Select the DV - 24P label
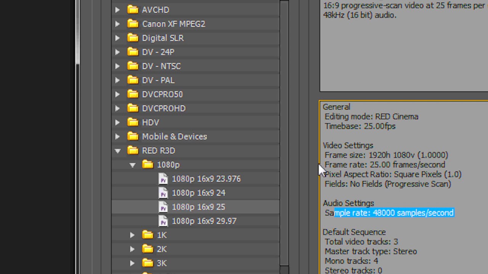488x274 pixels. (158, 52)
